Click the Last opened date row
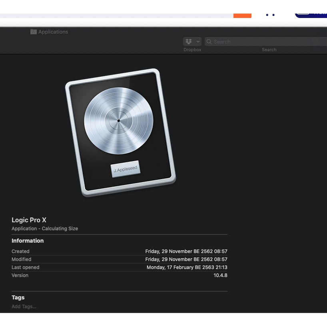The image size is (327, 327). pyautogui.click(x=120, y=267)
